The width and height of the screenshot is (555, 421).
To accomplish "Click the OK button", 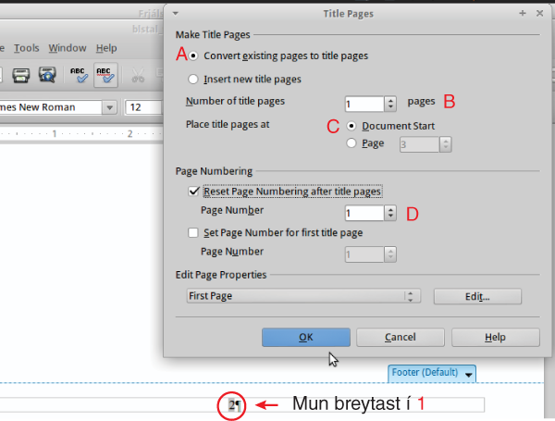I will pyautogui.click(x=305, y=337).
